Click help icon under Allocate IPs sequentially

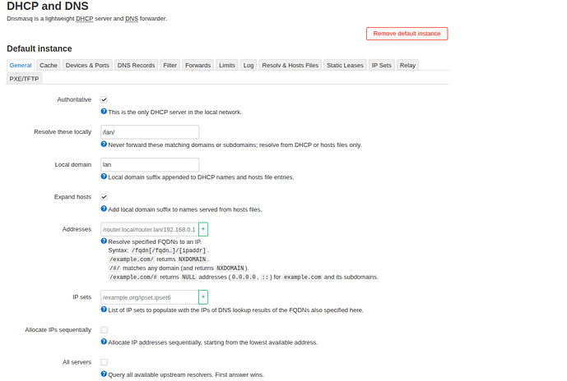point(104,342)
